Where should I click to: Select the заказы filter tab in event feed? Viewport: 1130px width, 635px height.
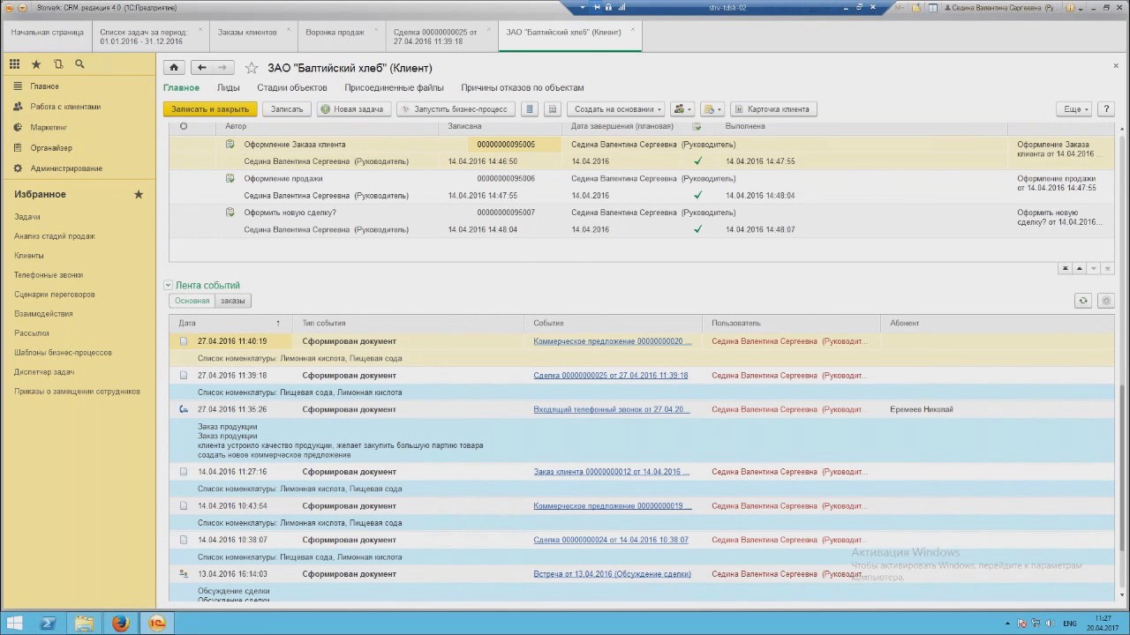(232, 301)
